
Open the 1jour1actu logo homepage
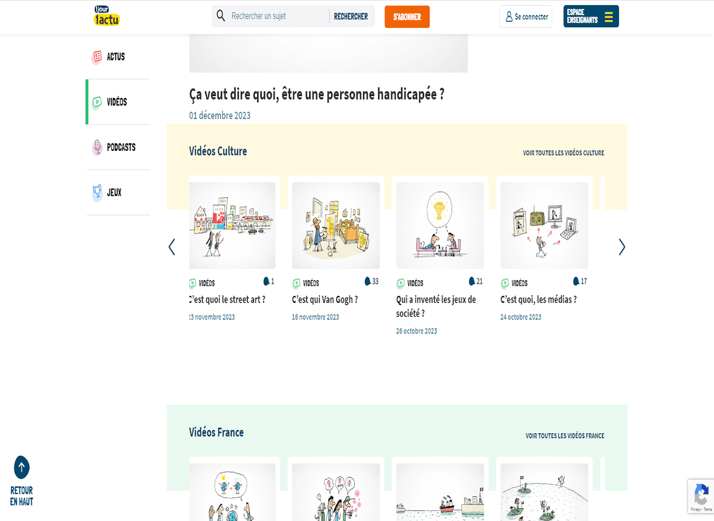pyautogui.click(x=107, y=16)
